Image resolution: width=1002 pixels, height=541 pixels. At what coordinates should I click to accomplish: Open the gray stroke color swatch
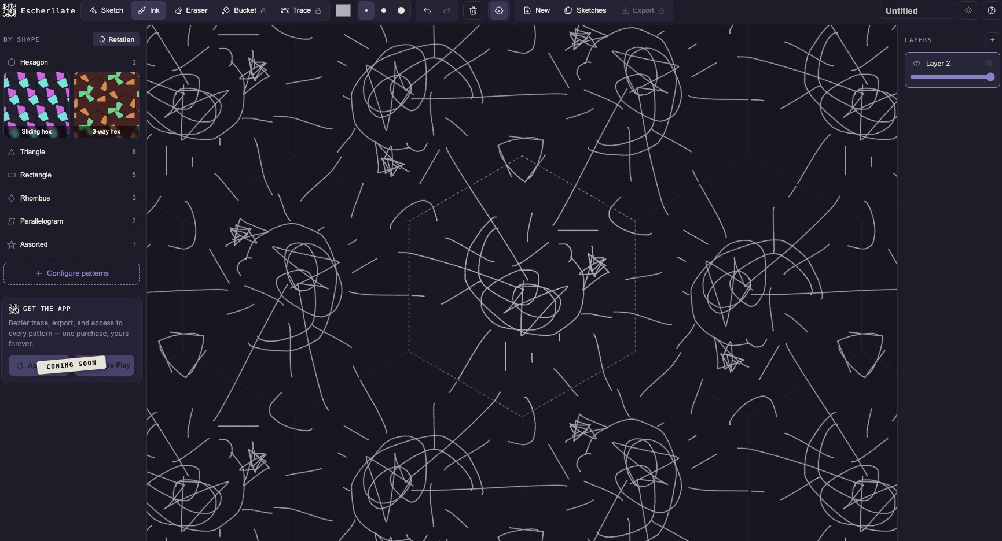click(343, 10)
